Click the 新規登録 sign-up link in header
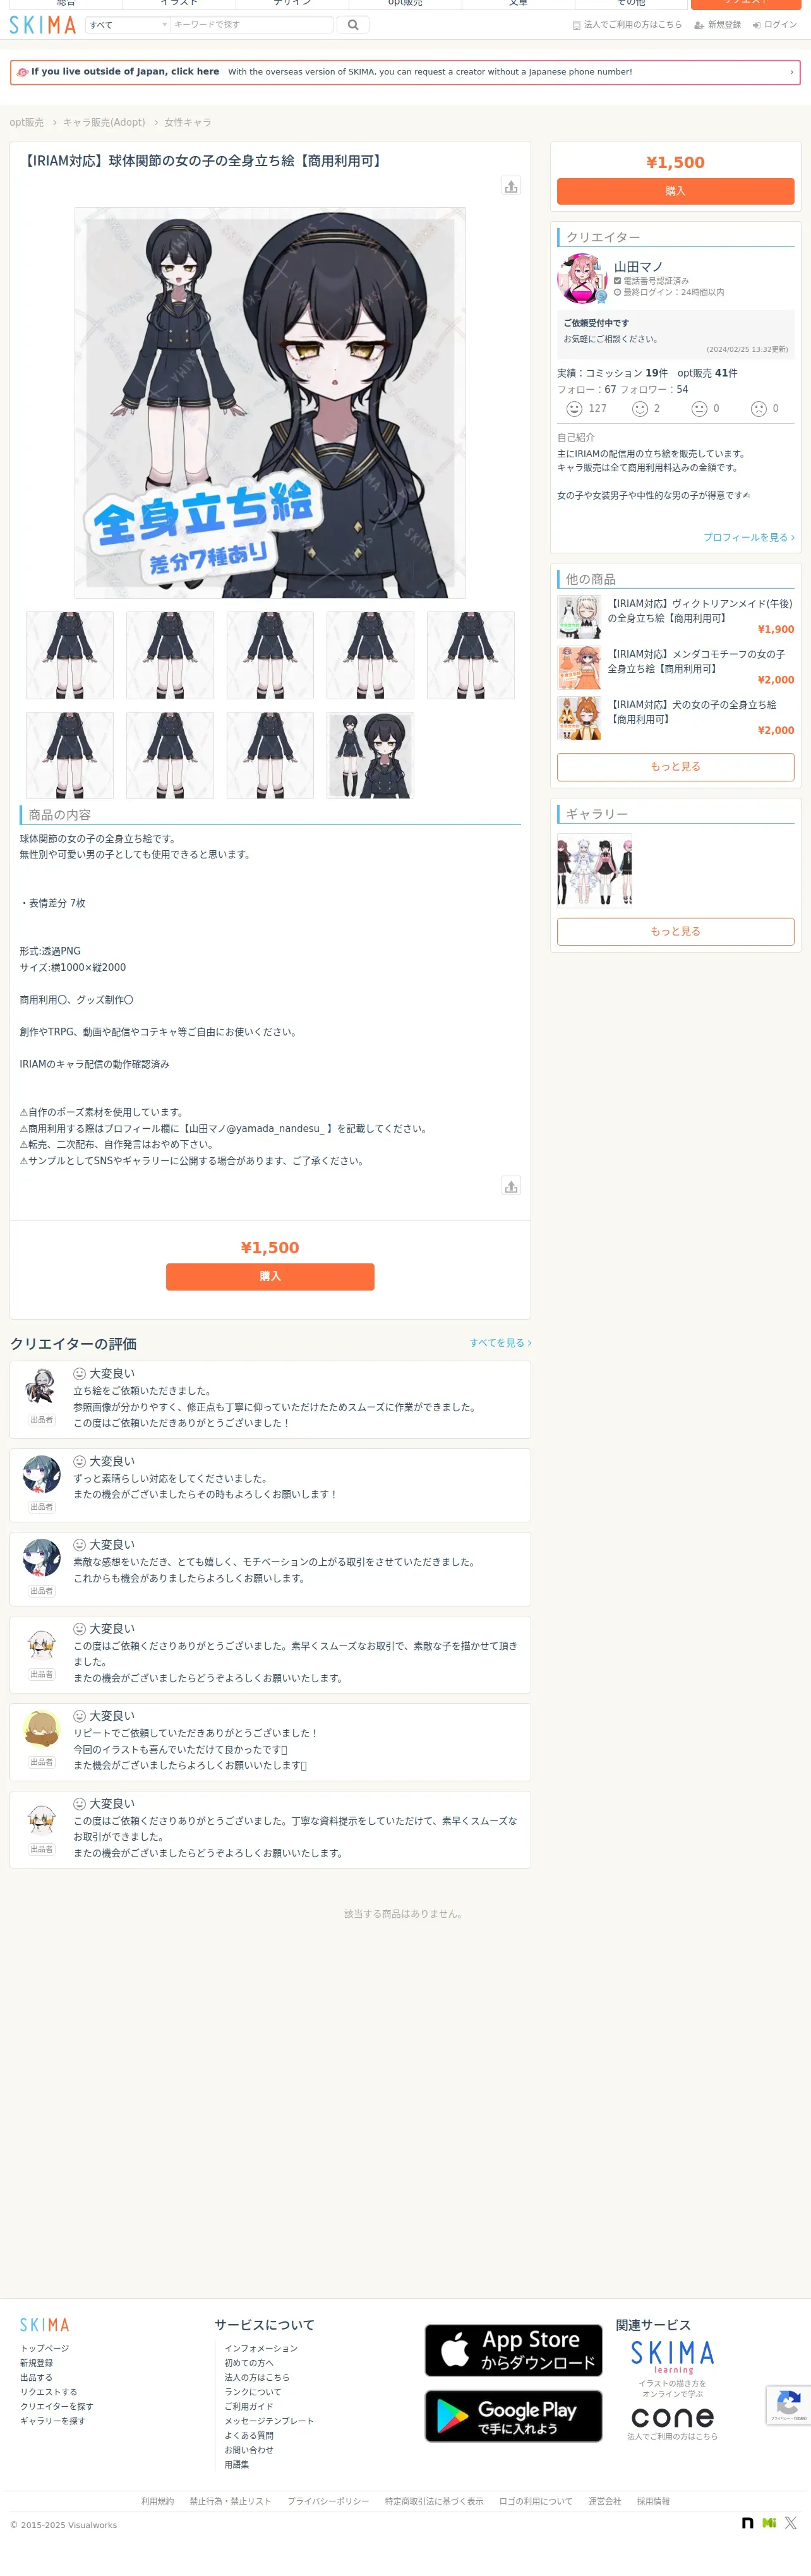This screenshot has height=2576, width=811. [x=717, y=25]
